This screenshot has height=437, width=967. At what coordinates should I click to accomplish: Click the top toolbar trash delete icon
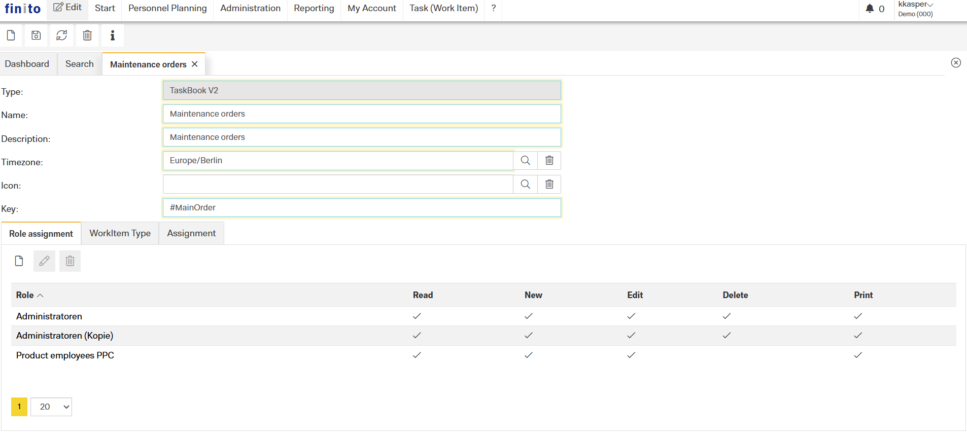click(87, 35)
